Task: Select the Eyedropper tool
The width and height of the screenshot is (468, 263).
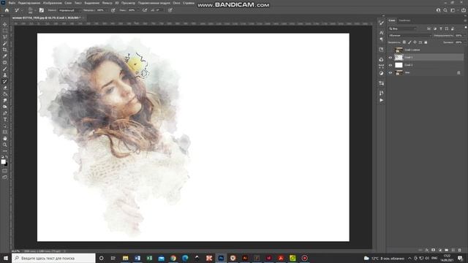Action: tap(5, 56)
